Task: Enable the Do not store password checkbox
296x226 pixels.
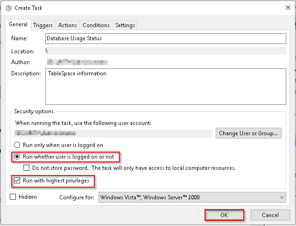Action: 27,168
